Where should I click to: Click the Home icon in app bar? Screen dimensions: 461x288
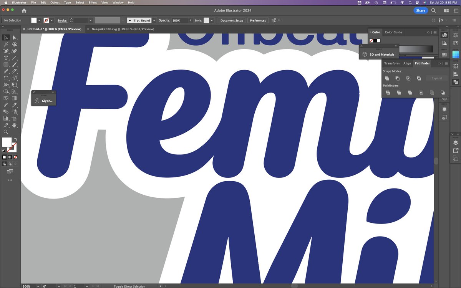(24, 11)
